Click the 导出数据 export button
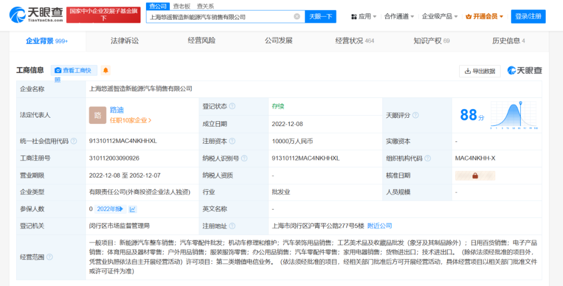563x286 pixels. click(x=480, y=71)
